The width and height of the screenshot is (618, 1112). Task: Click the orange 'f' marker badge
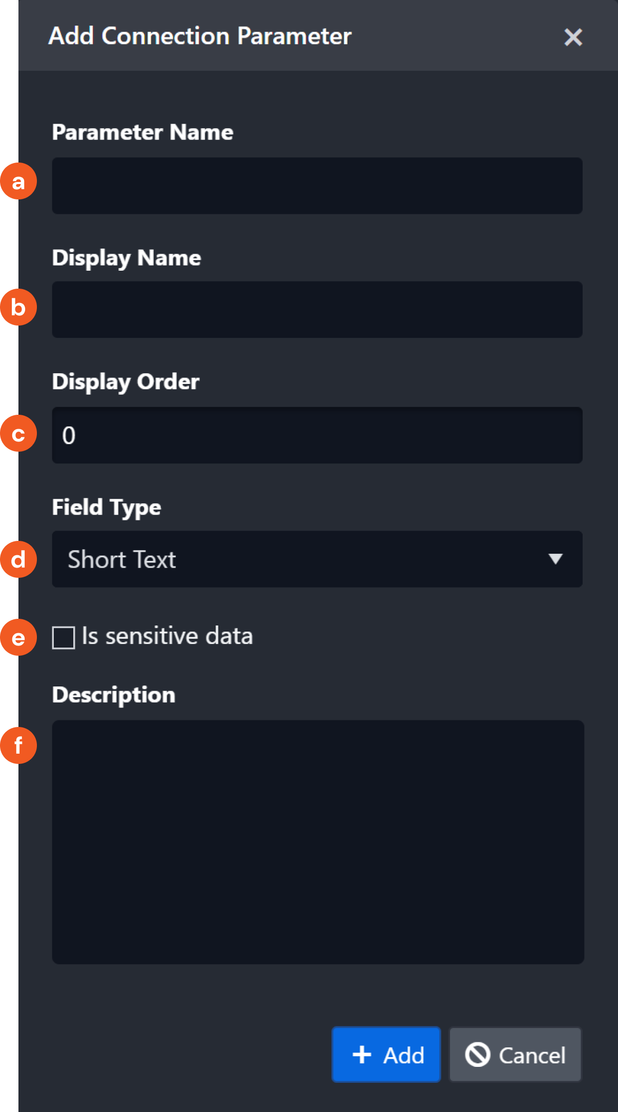pyautogui.click(x=18, y=745)
